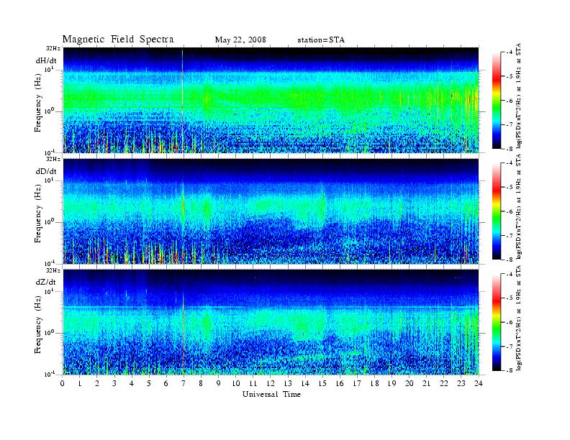Click hour tick label 12 on the time axis
The height and width of the screenshot is (440, 570).
click(271, 383)
